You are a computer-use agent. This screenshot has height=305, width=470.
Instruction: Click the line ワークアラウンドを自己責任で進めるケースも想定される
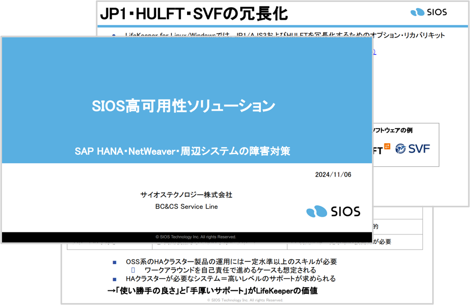[230, 270]
